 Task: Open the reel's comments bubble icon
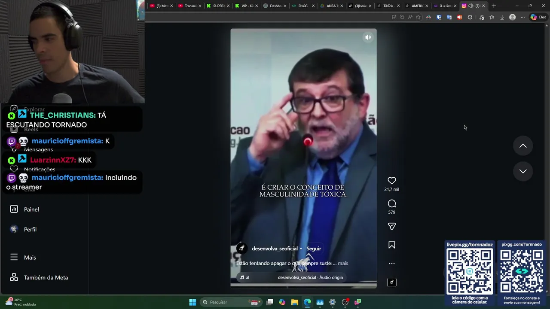(391, 203)
